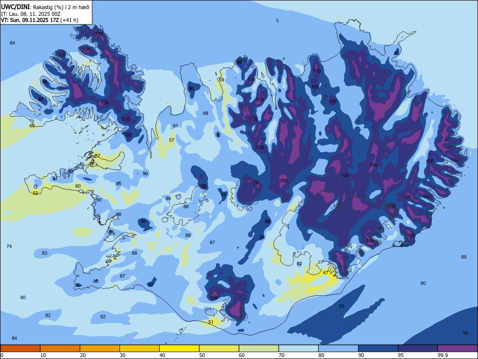478x359 pixels.
Task: Click the orange 10–20 legend swatch
Action: (x=60, y=348)
